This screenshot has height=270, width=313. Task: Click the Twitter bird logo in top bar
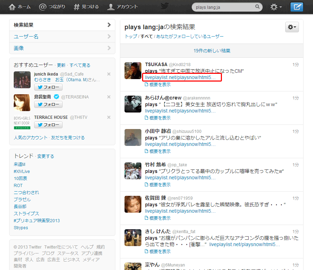(x=165, y=6)
